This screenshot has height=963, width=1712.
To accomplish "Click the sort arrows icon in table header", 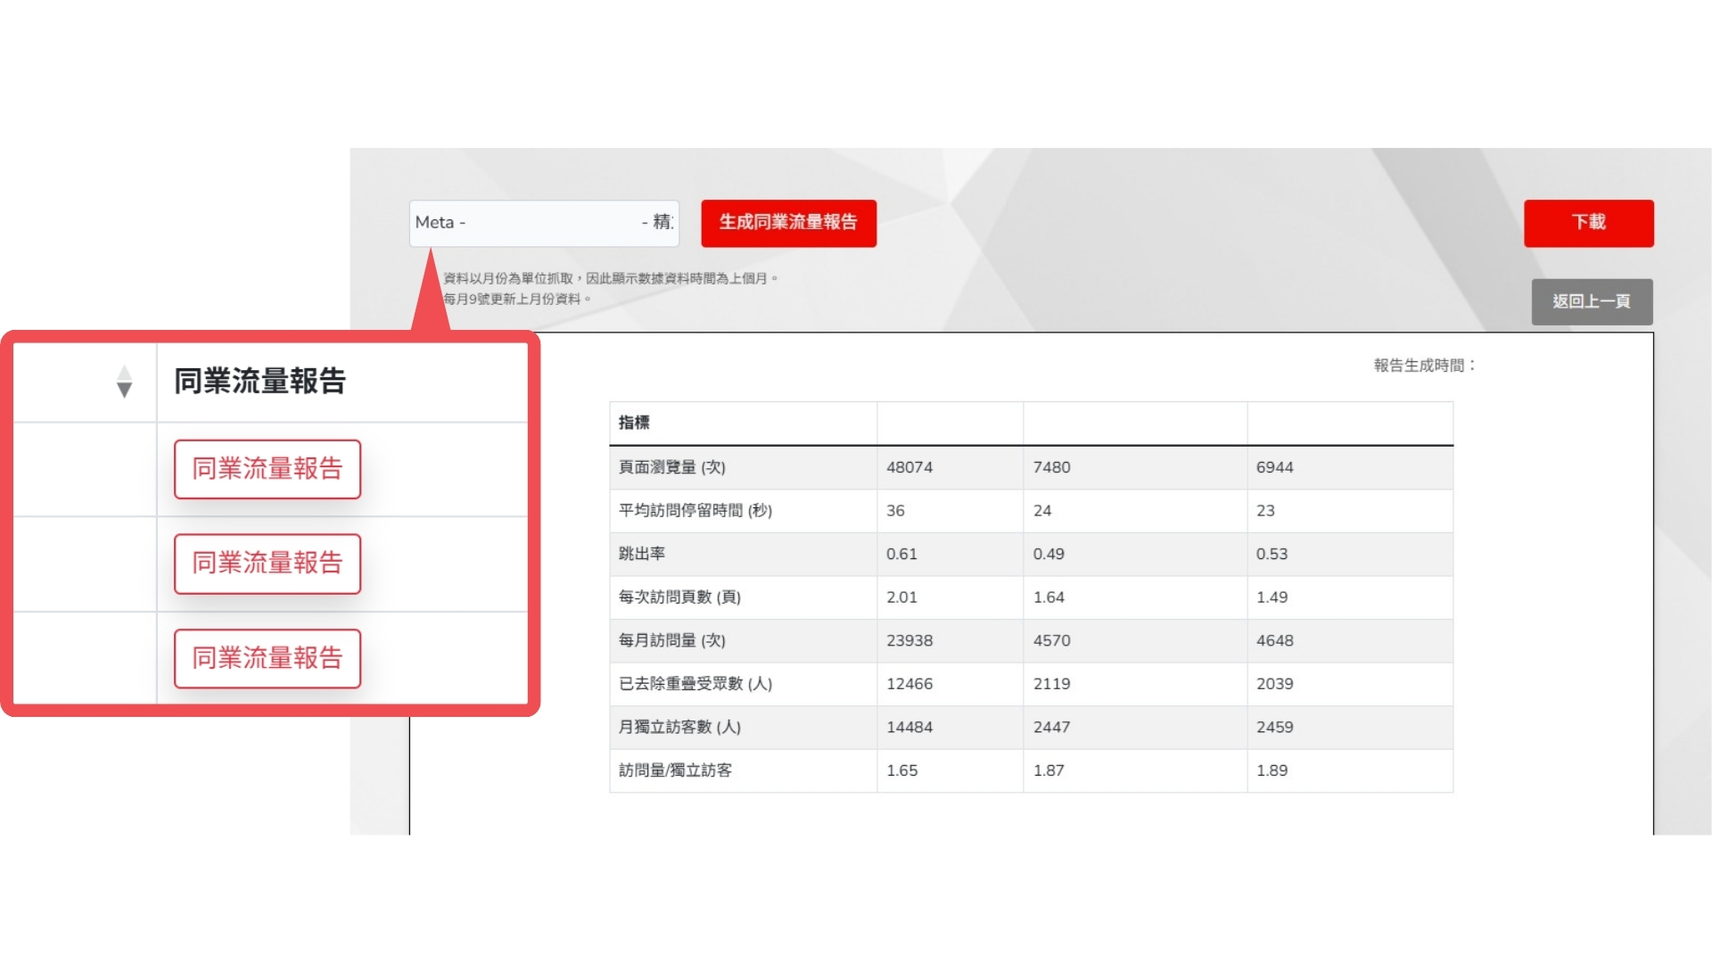I will click(x=124, y=382).
